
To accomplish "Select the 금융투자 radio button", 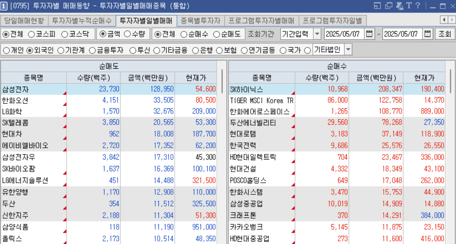I will tap(92, 51).
